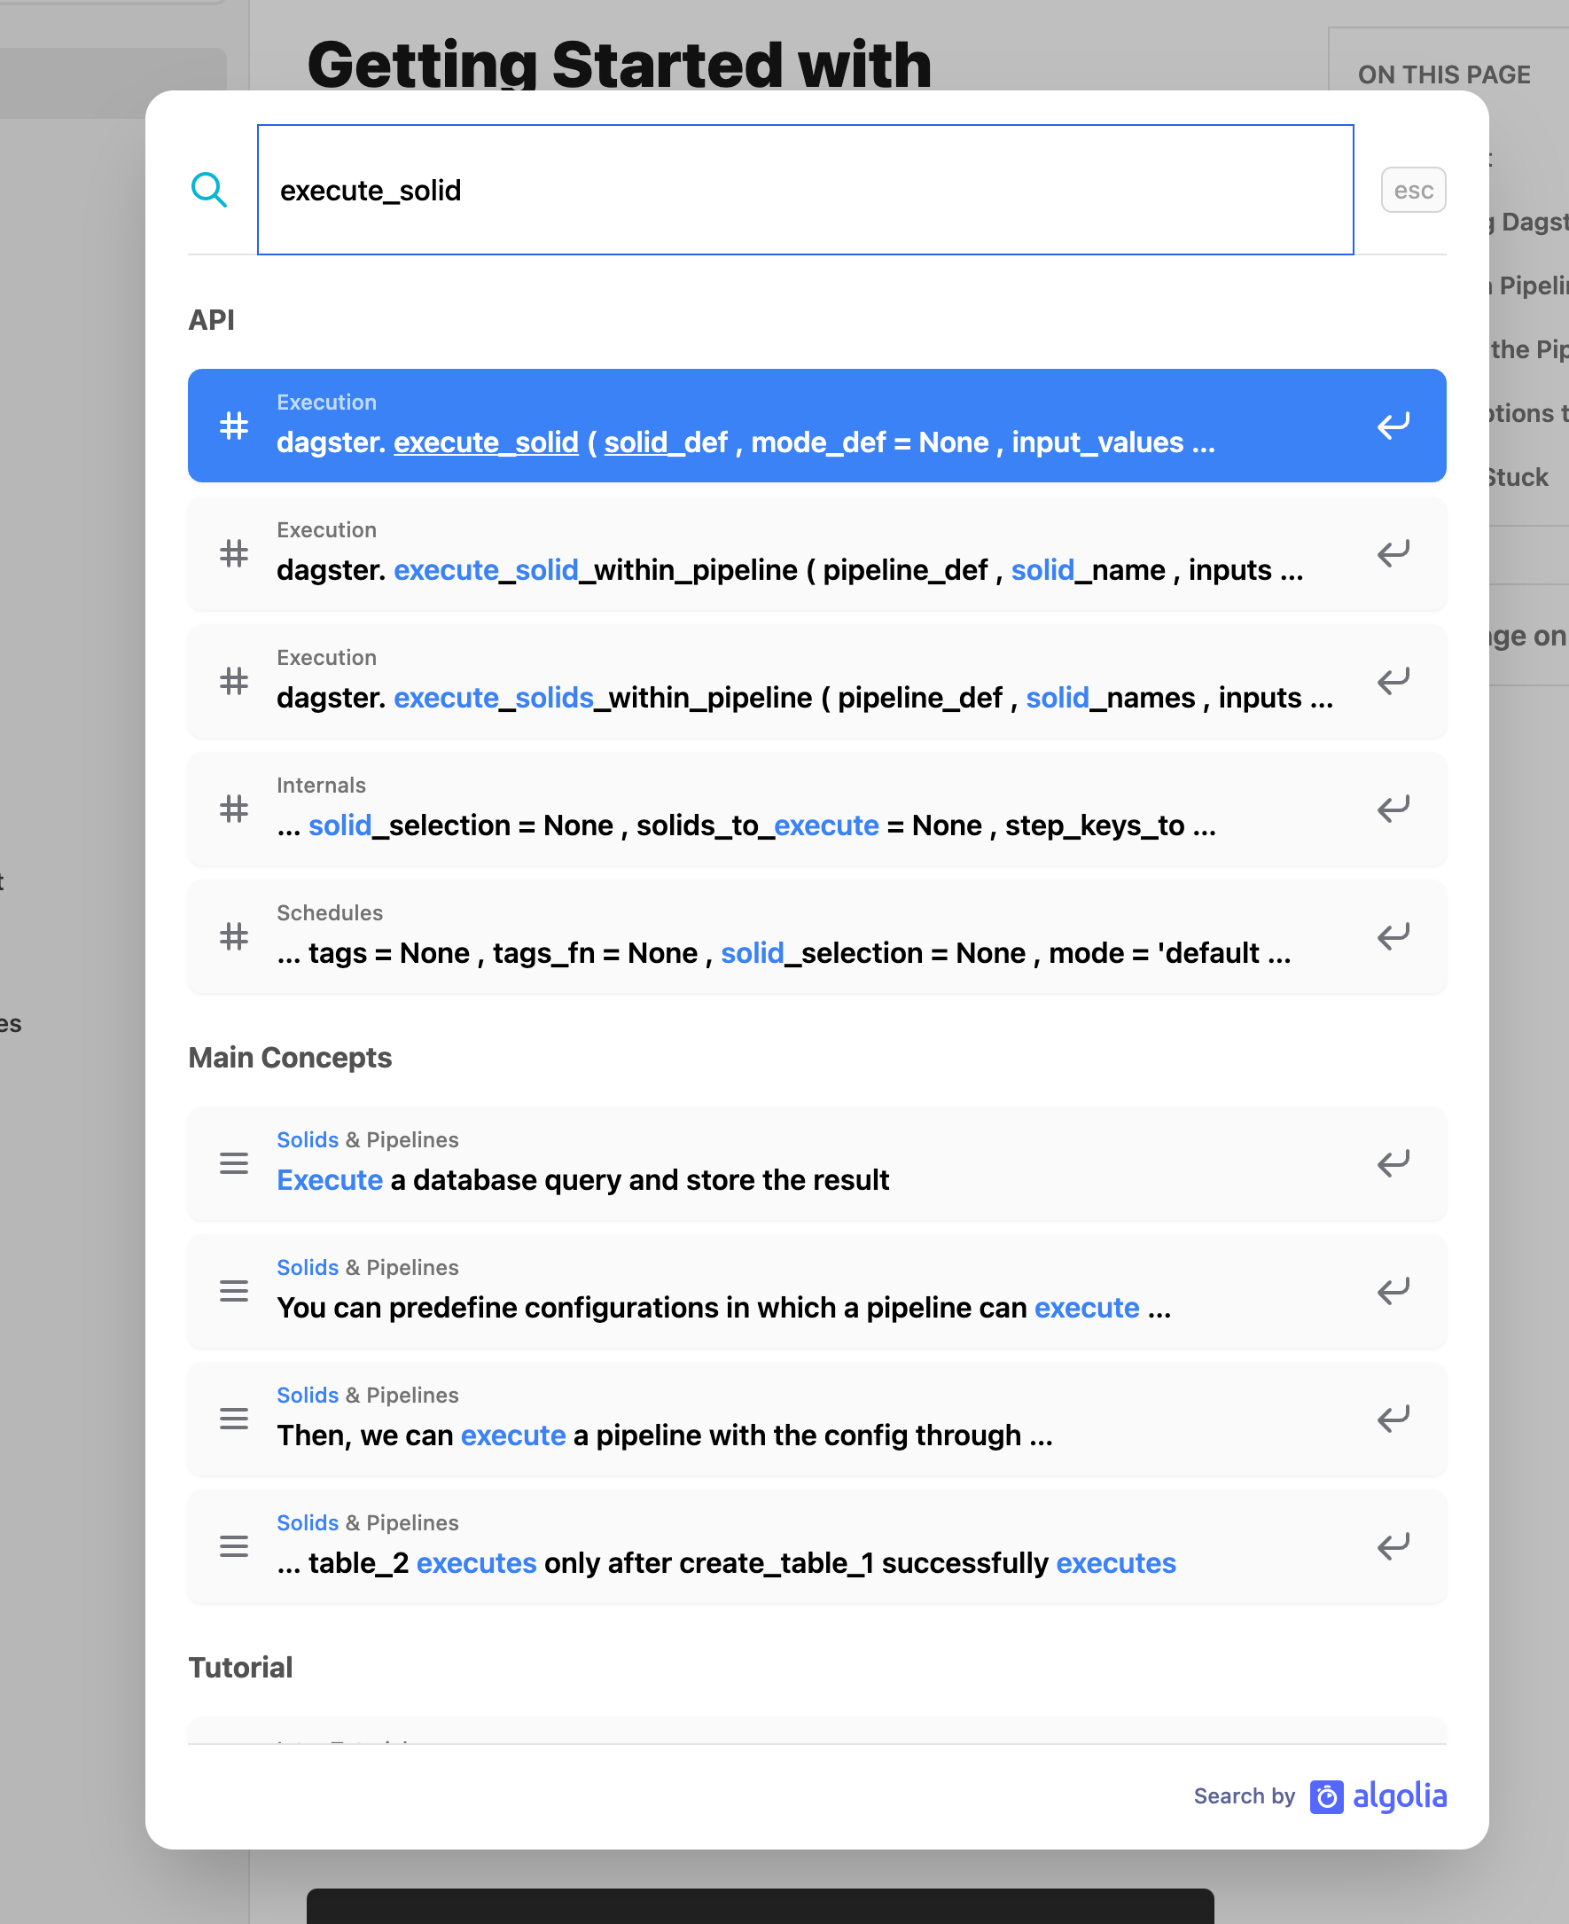Click the document icon beside the 'Then, we can execute' result
The width and height of the screenshot is (1569, 1924).
[233, 1420]
